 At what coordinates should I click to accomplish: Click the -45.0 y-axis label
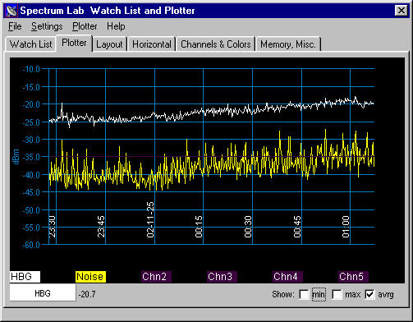(x=31, y=192)
